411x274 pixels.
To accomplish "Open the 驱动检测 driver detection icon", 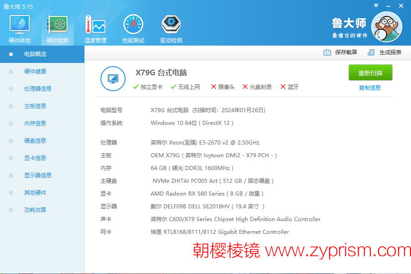I will pos(171,25).
